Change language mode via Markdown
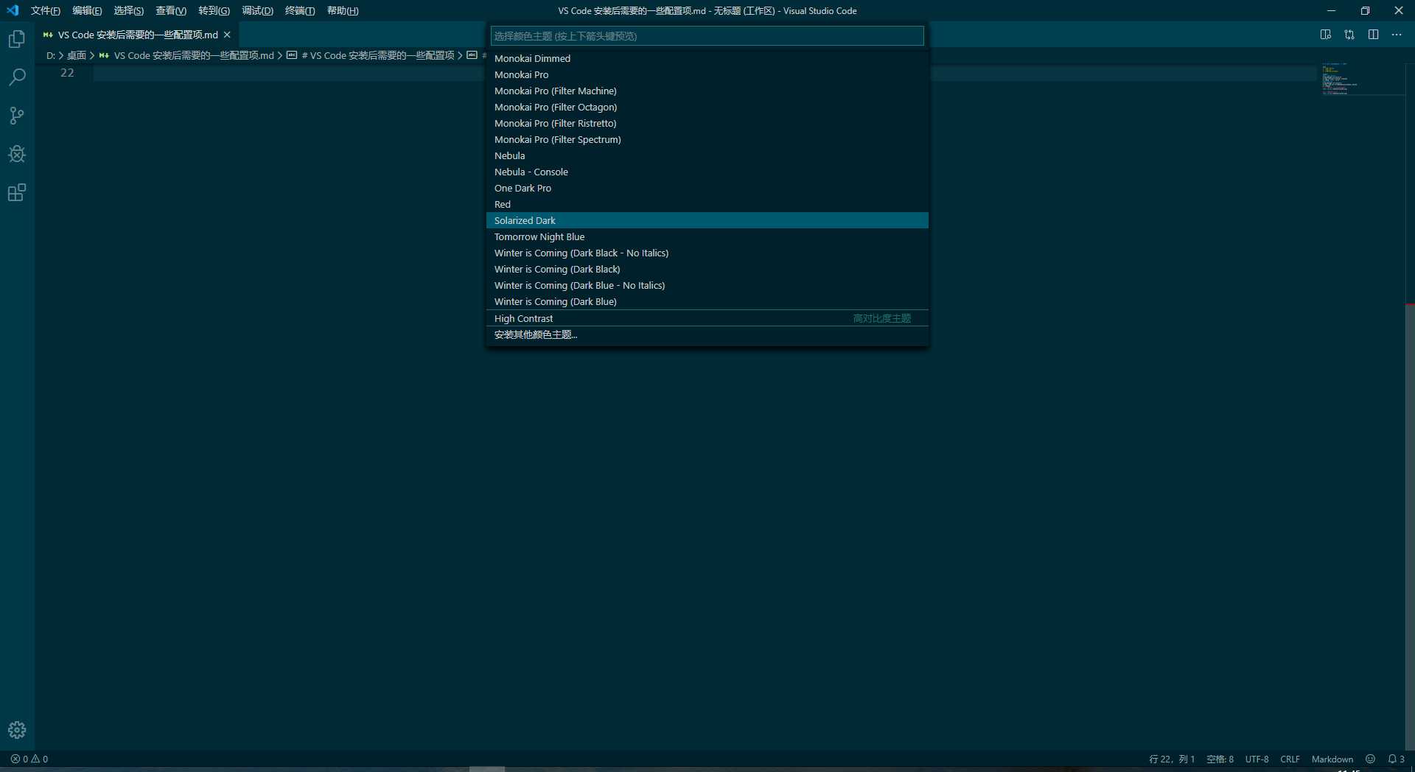Image resolution: width=1415 pixels, height=772 pixels. tap(1332, 759)
